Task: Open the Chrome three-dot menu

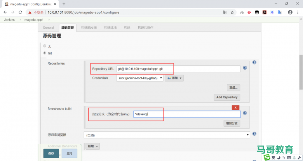Action: [x=298, y=12]
